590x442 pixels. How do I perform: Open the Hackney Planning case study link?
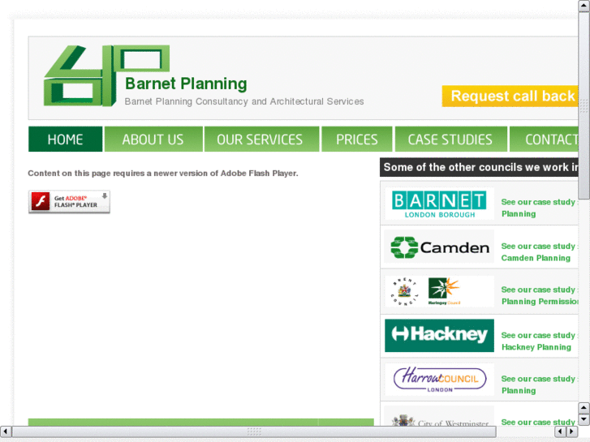pyautogui.click(x=538, y=341)
